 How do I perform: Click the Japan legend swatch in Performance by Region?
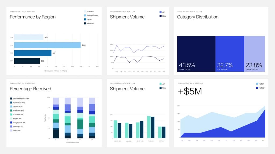click(85, 19)
